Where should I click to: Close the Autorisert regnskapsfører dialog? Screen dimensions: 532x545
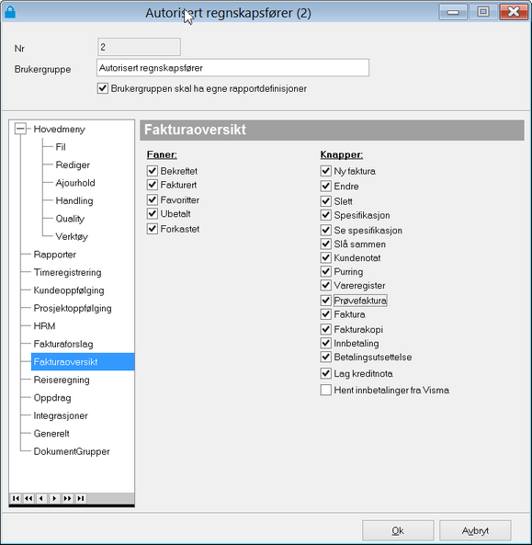[514, 12]
